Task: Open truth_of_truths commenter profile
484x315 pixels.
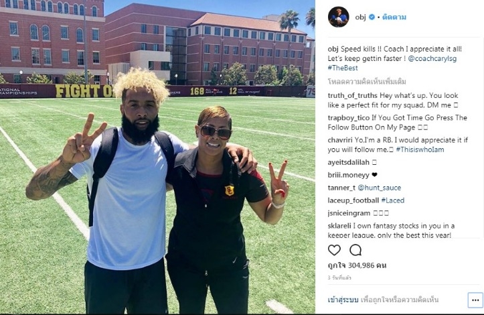Action: [353, 96]
